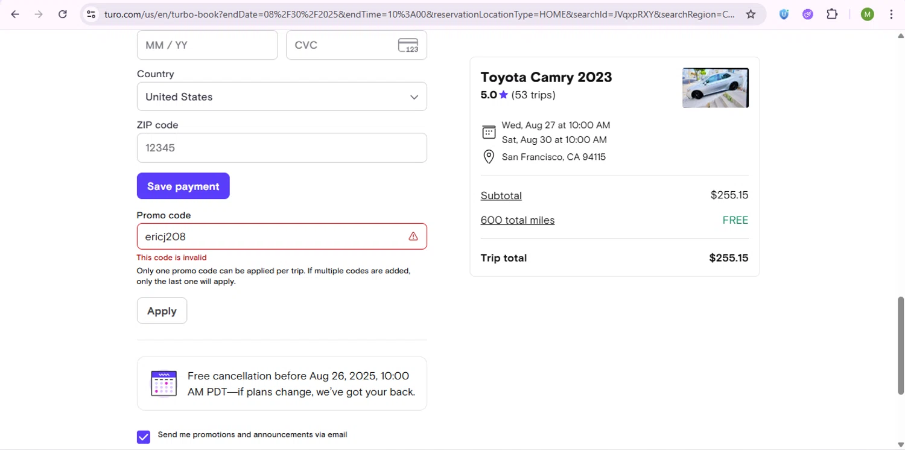Viewport: 905px width, 450px height.
Task: Uncheck Send me promotions via email
Action: click(x=144, y=437)
